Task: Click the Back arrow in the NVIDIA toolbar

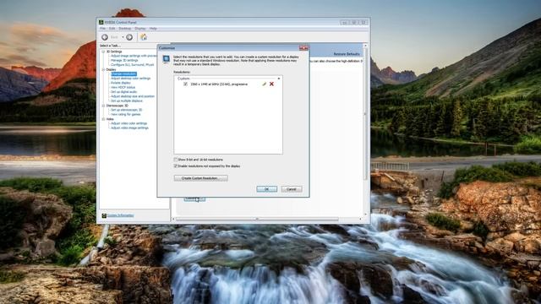Action: [105, 37]
